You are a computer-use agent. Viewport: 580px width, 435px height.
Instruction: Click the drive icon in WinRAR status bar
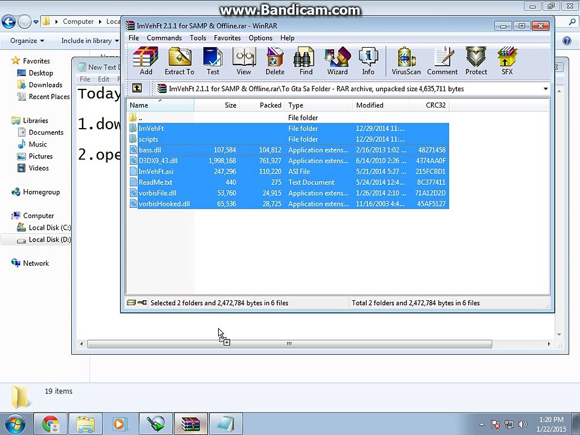[131, 303]
